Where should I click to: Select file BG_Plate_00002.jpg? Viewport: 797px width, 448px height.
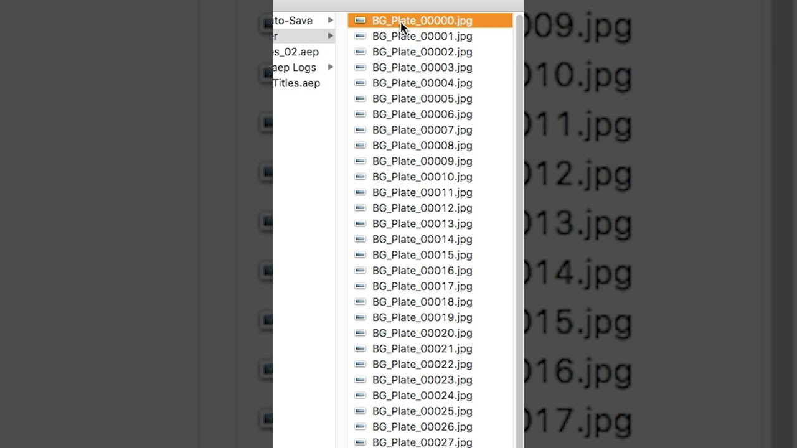tap(430, 52)
